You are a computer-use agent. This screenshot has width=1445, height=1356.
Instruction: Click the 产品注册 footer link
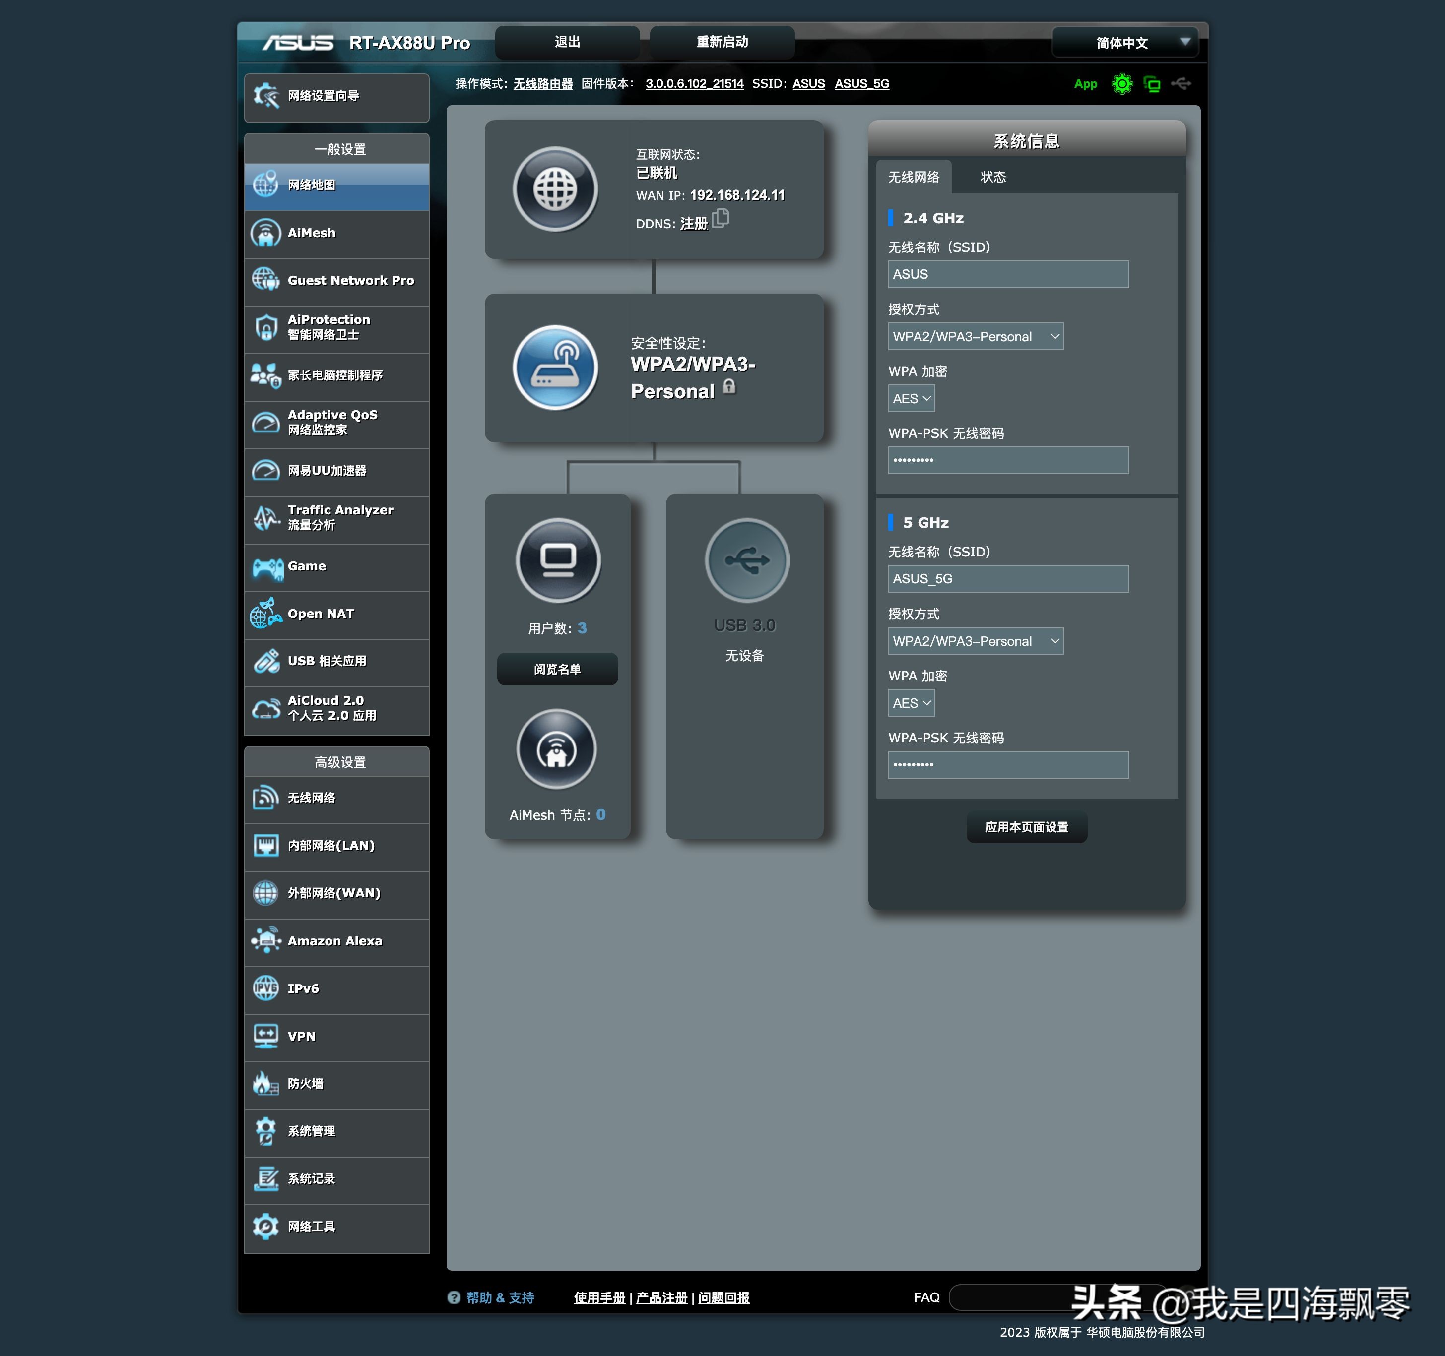click(661, 1298)
